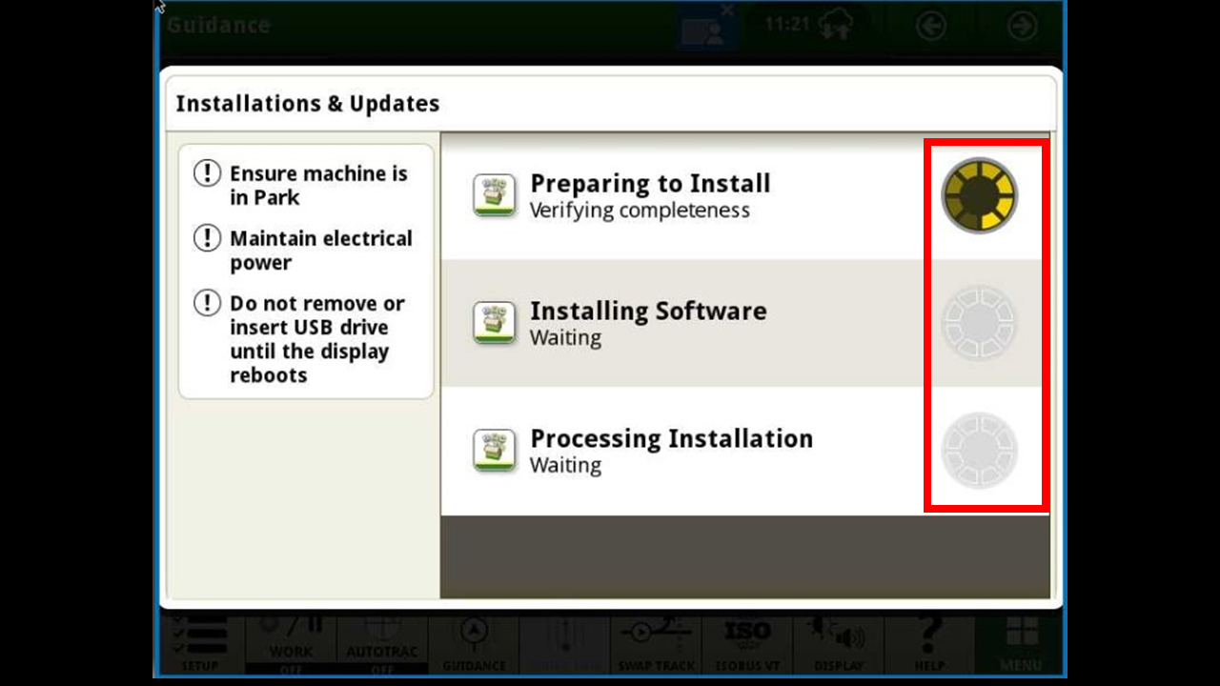Open the Setup shortcut in the bottom bar
This screenshot has width=1220, height=686.
click(x=200, y=645)
